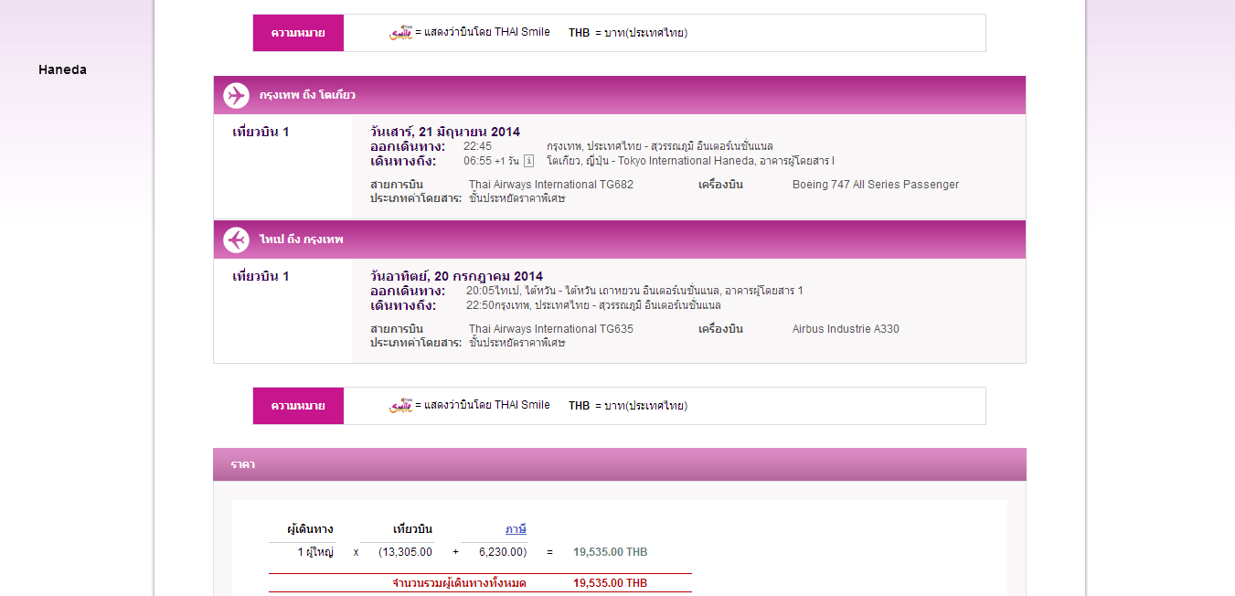Click Thai Airways International TG635 text
This screenshot has height=596, width=1235.
551,329
